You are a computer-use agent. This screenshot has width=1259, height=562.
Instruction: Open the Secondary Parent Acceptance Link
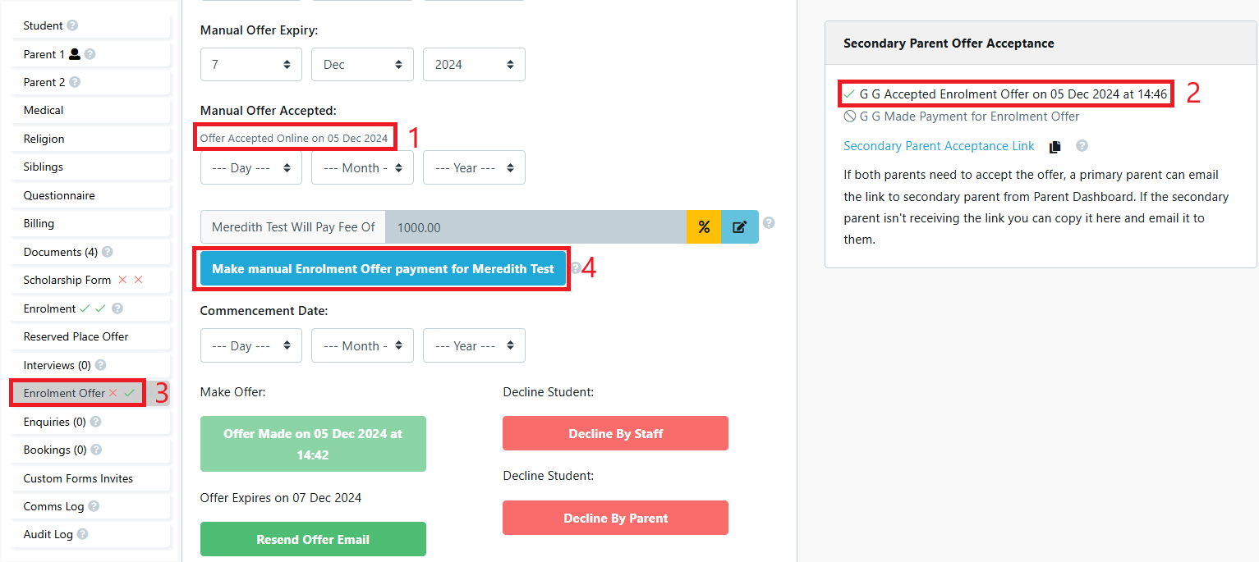pyautogui.click(x=939, y=145)
